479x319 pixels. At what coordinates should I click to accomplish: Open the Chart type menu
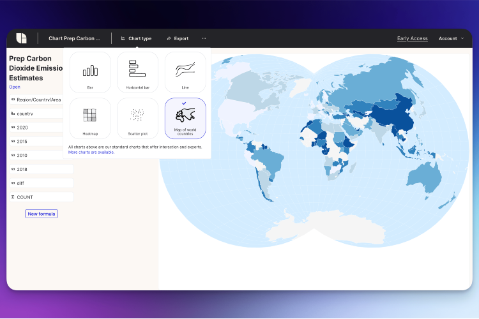point(136,38)
